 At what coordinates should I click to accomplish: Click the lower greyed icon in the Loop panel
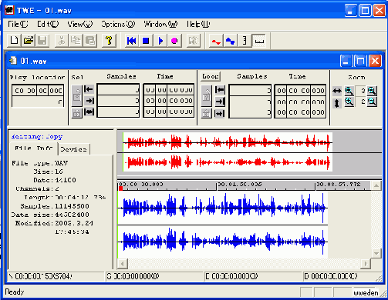pyautogui.click(x=207, y=113)
